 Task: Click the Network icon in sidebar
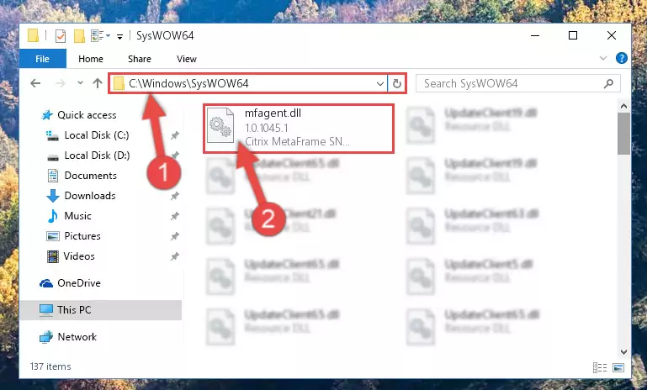pos(46,337)
